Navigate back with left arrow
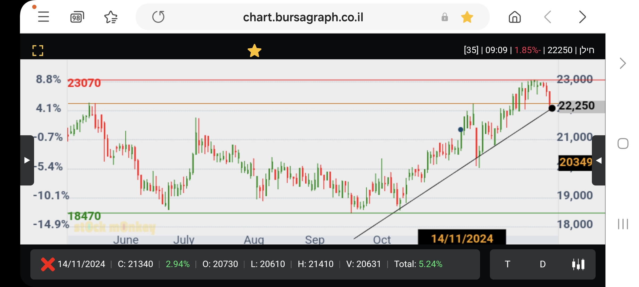Screen dimensions: 639x287 coord(548,17)
